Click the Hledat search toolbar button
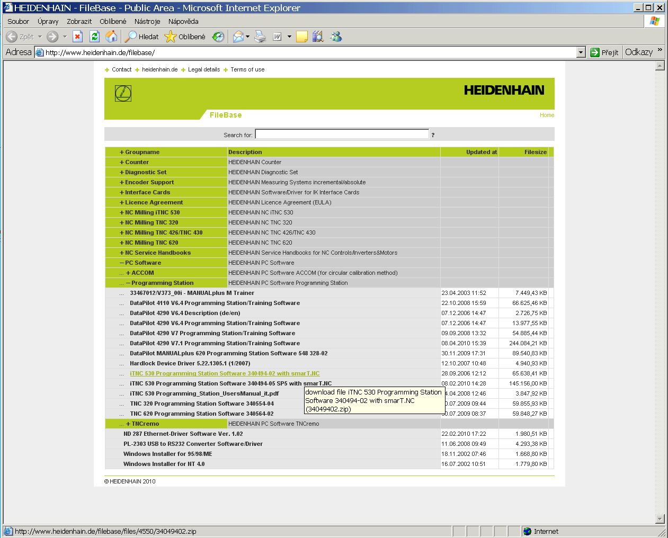668x538 pixels. [142, 37]
